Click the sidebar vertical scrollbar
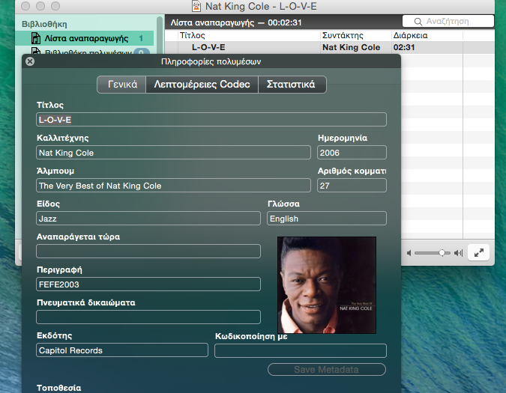Viewport: 506px width, 393px height. (160, 34)
